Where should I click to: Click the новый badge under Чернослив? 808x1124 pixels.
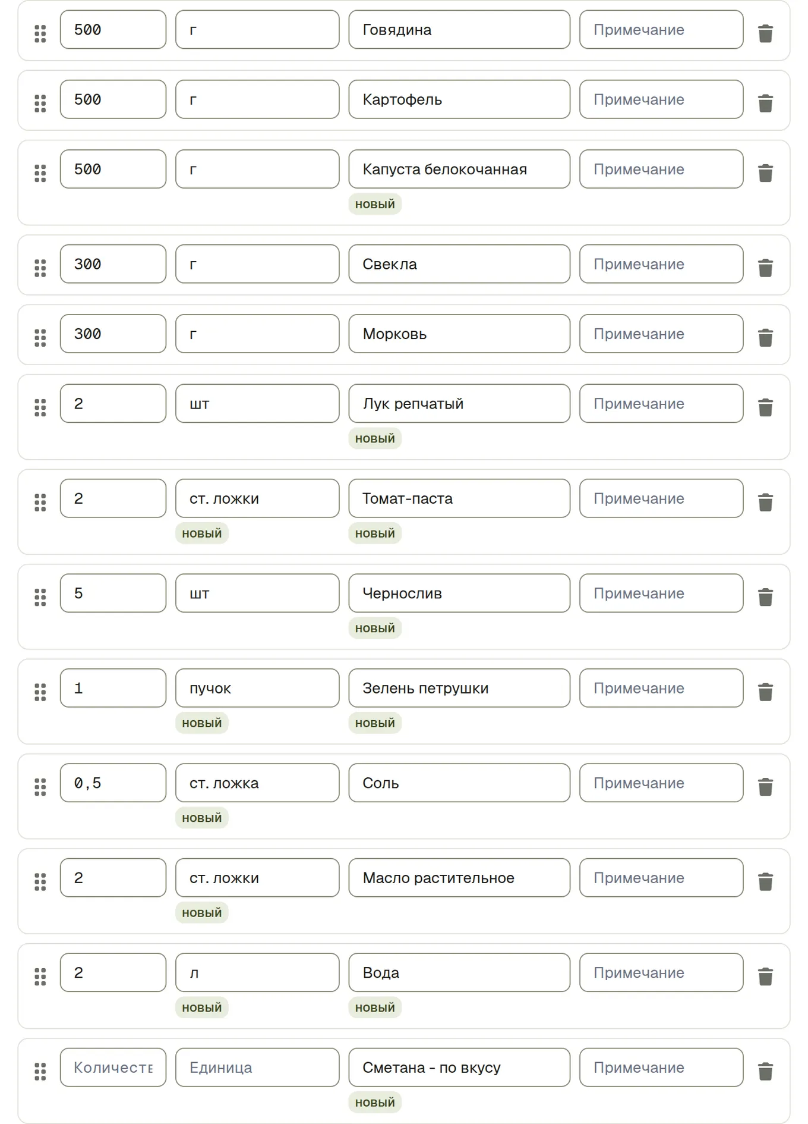[x=375, y=628]
